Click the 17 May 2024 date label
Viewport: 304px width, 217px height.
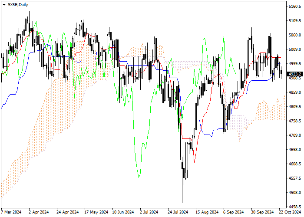coord(96,212)
